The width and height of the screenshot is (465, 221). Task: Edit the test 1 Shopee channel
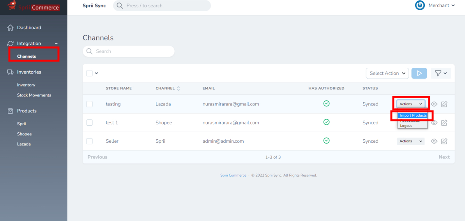pyautogui.click(x=444, y=123)
